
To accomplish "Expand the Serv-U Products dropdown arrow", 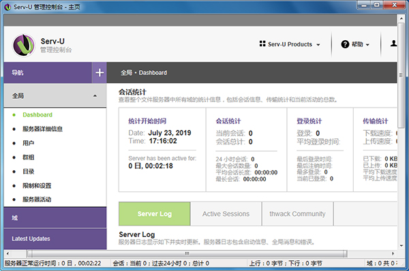I will 318,45.
